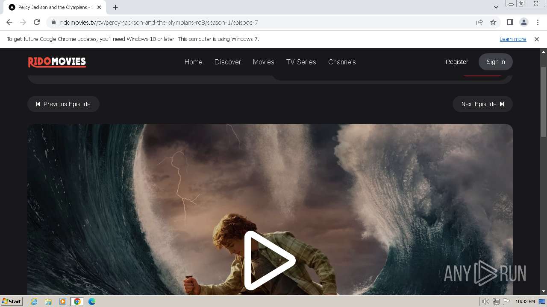Expand the tab search dropdown arrow
This screenshot has width=547, height=307.
(x=496, y=7)
